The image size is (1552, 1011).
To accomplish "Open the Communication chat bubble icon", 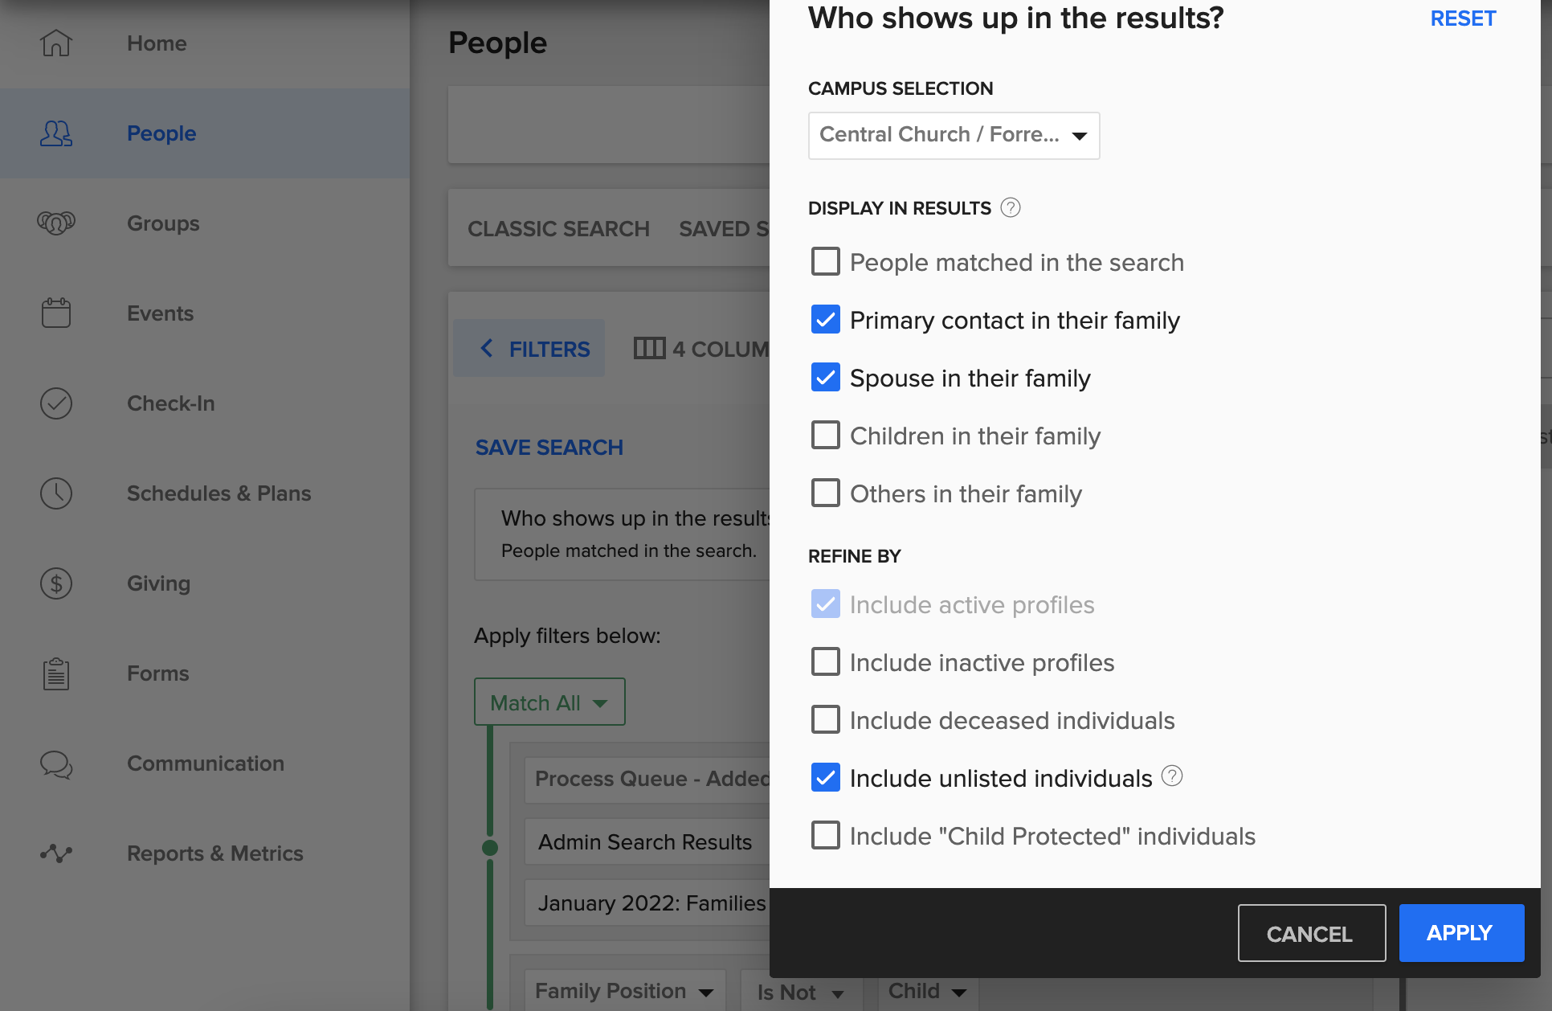I will click(x=55, y=764).
